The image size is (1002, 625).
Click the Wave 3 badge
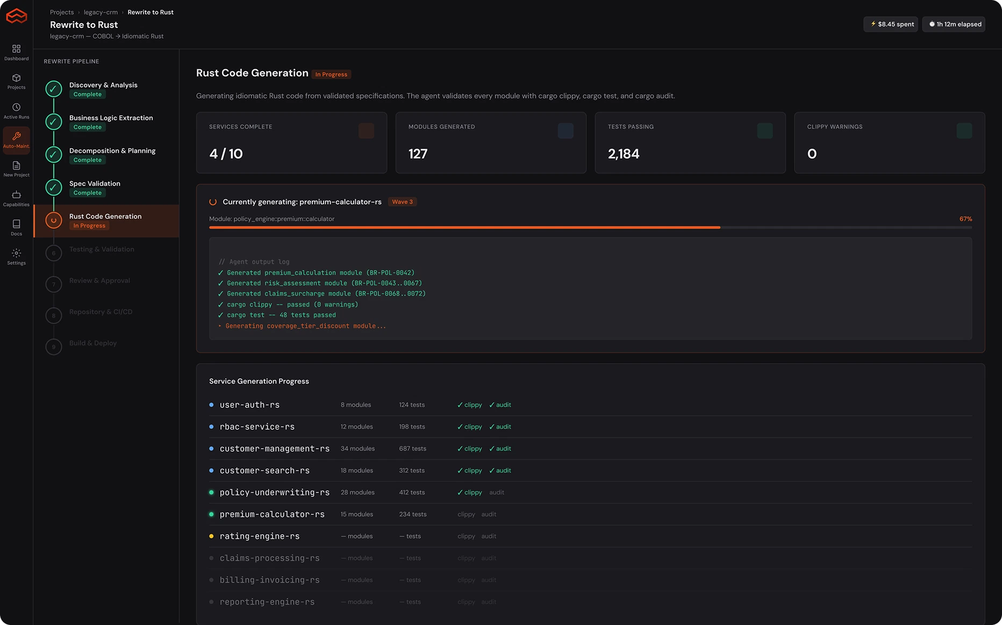coord(402,202)
